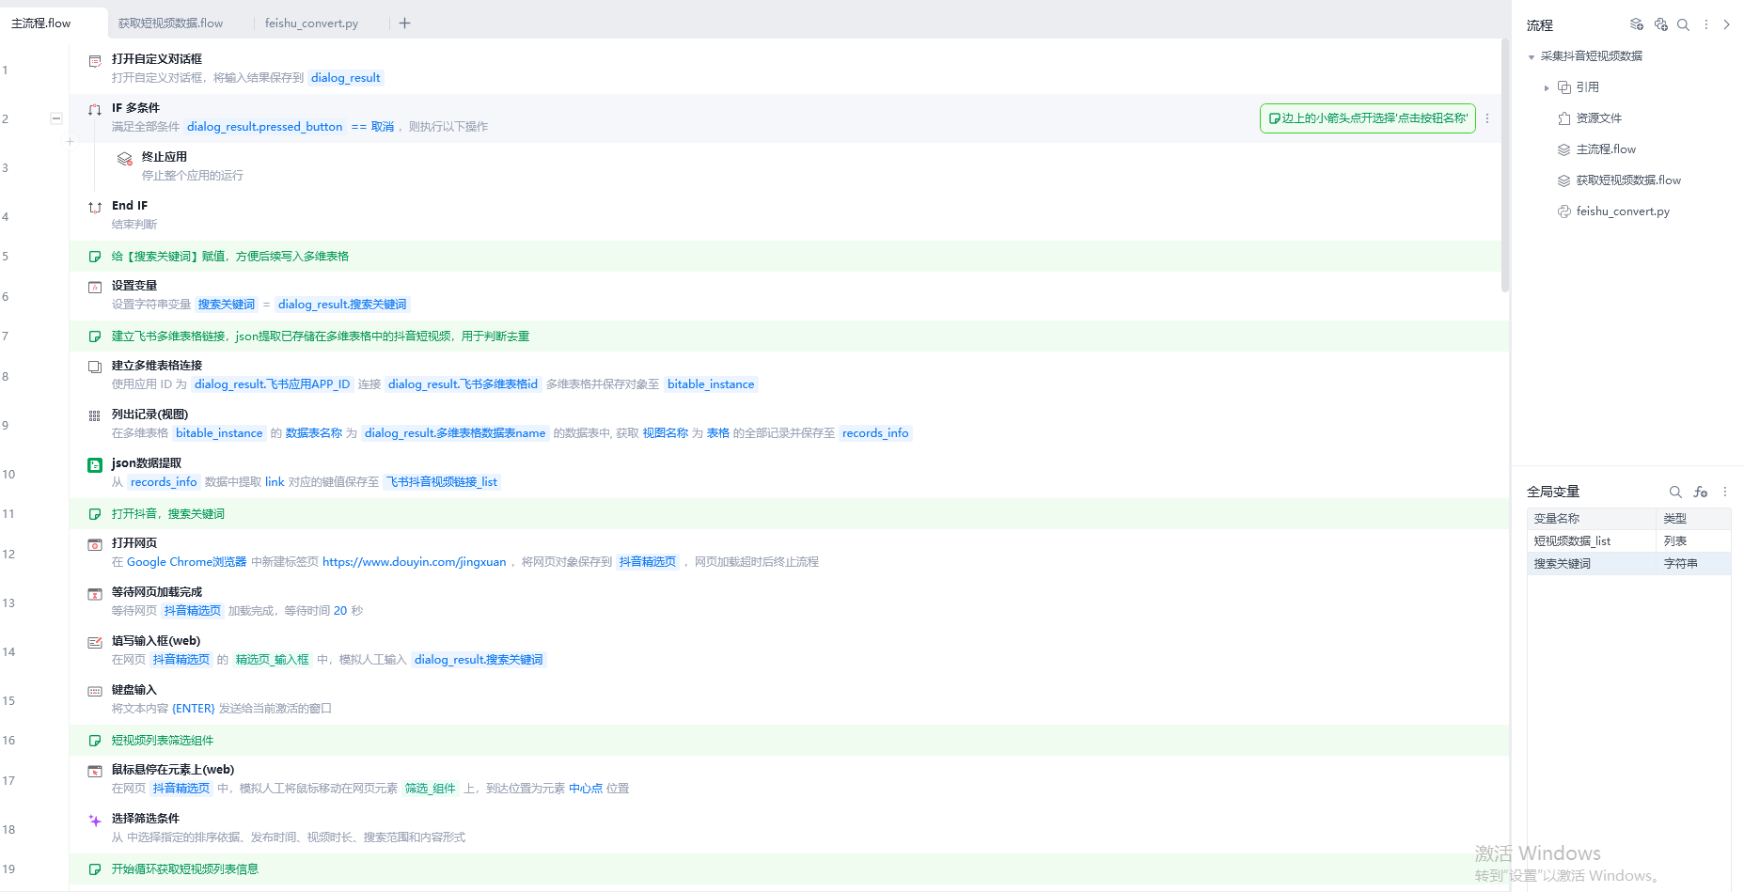
Task: Select the 短视频数据_list variable row
Action: [x=1628, y=541]
